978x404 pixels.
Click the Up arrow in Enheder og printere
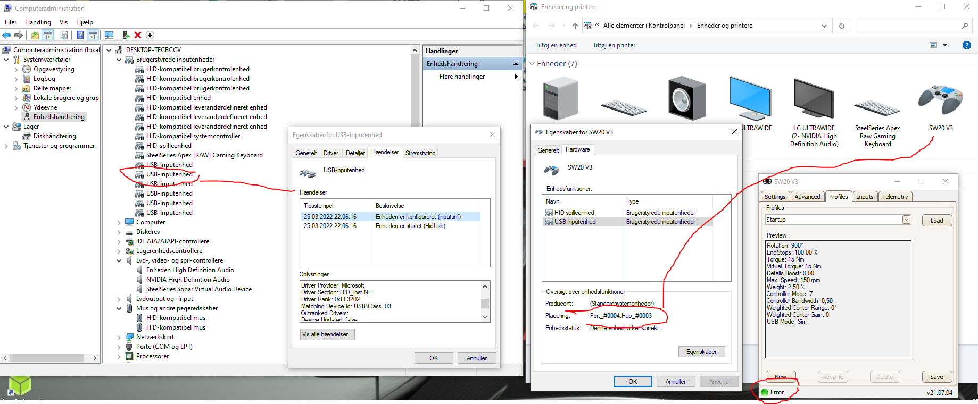[575, 26]
